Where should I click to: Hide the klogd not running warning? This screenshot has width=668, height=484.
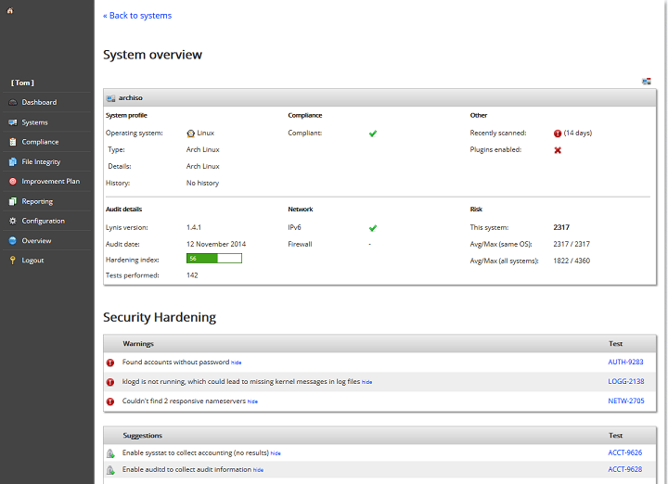click(366, 382)
